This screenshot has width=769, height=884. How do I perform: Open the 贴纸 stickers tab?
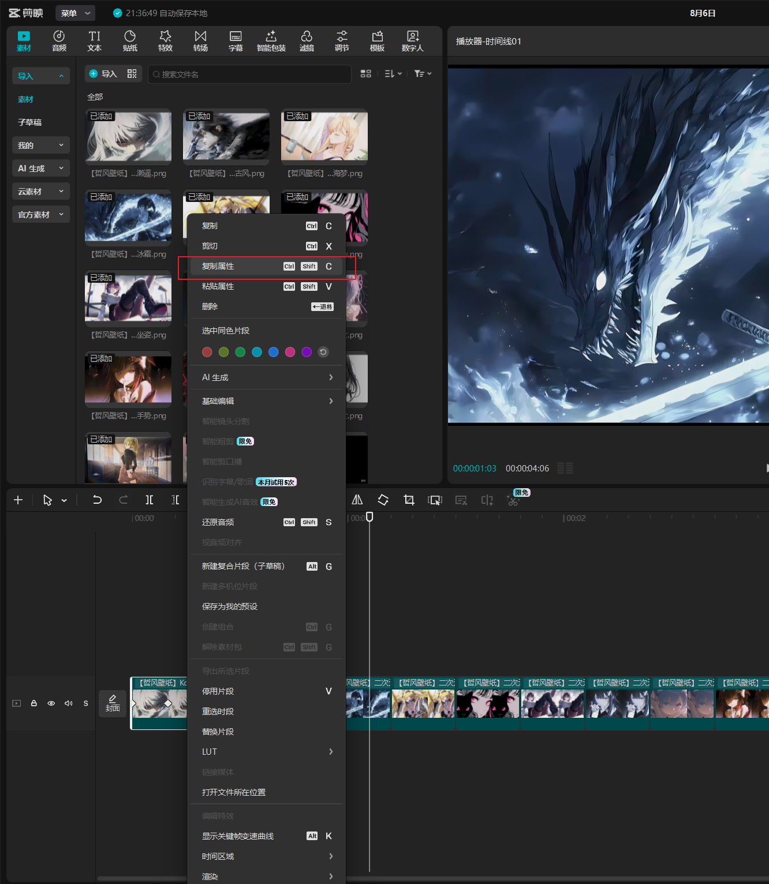pos(130,41)
